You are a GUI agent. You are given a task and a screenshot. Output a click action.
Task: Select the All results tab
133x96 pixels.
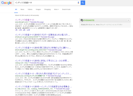point(16,10)
